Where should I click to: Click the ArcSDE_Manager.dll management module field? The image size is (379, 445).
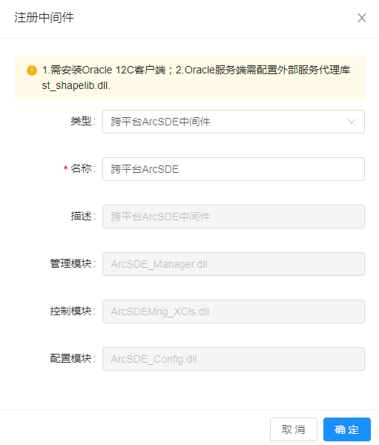pos(234,264)
